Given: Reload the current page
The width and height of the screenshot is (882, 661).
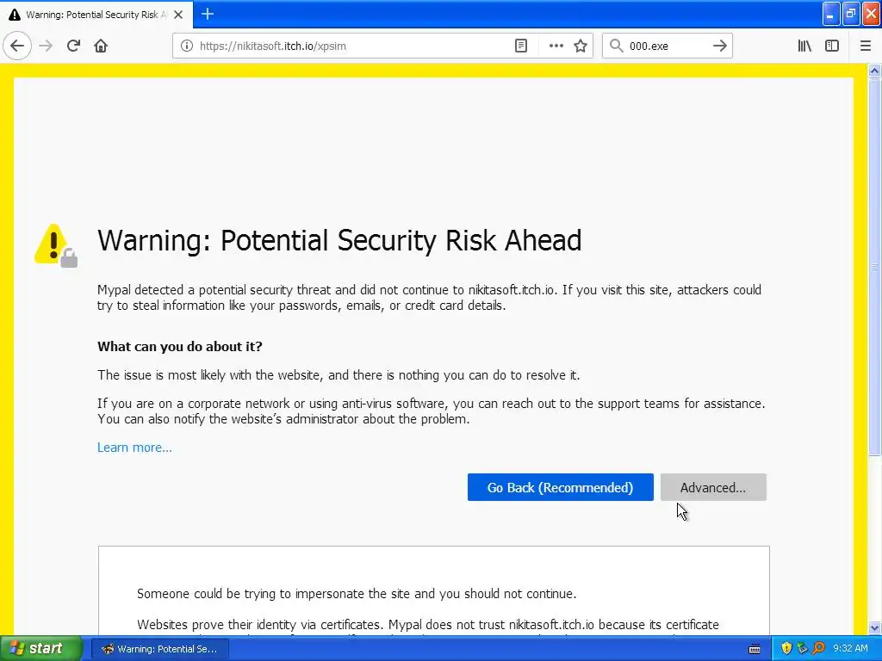Looking at the screenshot, I should point(73,46).
